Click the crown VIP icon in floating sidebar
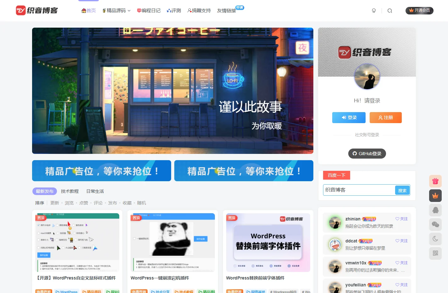Screen dimensions: 448x293 click(435, 196)
